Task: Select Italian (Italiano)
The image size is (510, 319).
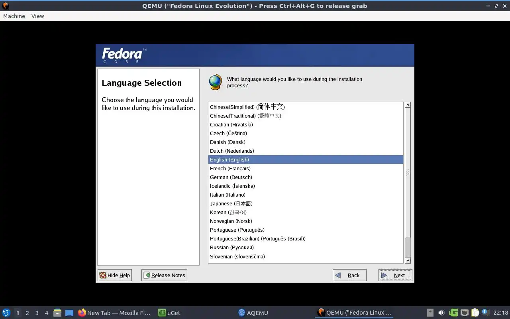Action: coord(306,195)
